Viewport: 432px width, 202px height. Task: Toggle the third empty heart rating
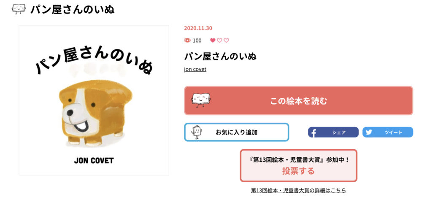pyautogui.click(x=226, y=40)
